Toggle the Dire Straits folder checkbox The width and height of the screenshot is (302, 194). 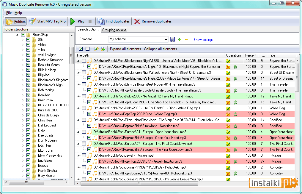point(28,135)
